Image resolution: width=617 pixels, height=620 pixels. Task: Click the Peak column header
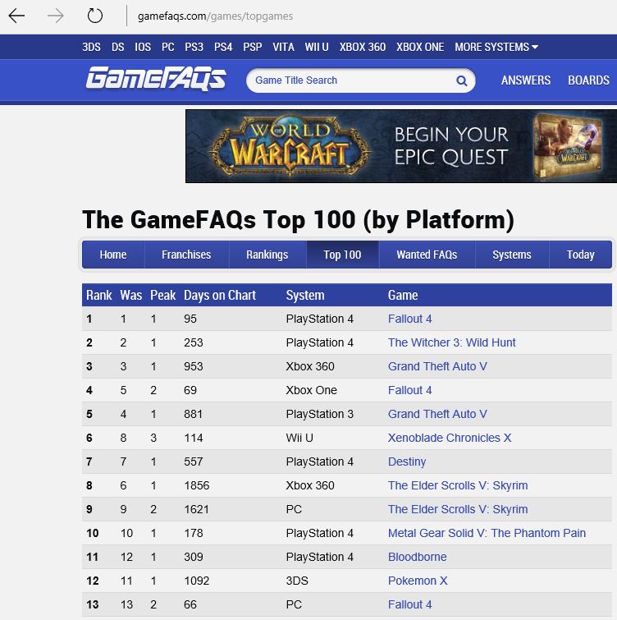pyautogui.click(x=162, y=295)
